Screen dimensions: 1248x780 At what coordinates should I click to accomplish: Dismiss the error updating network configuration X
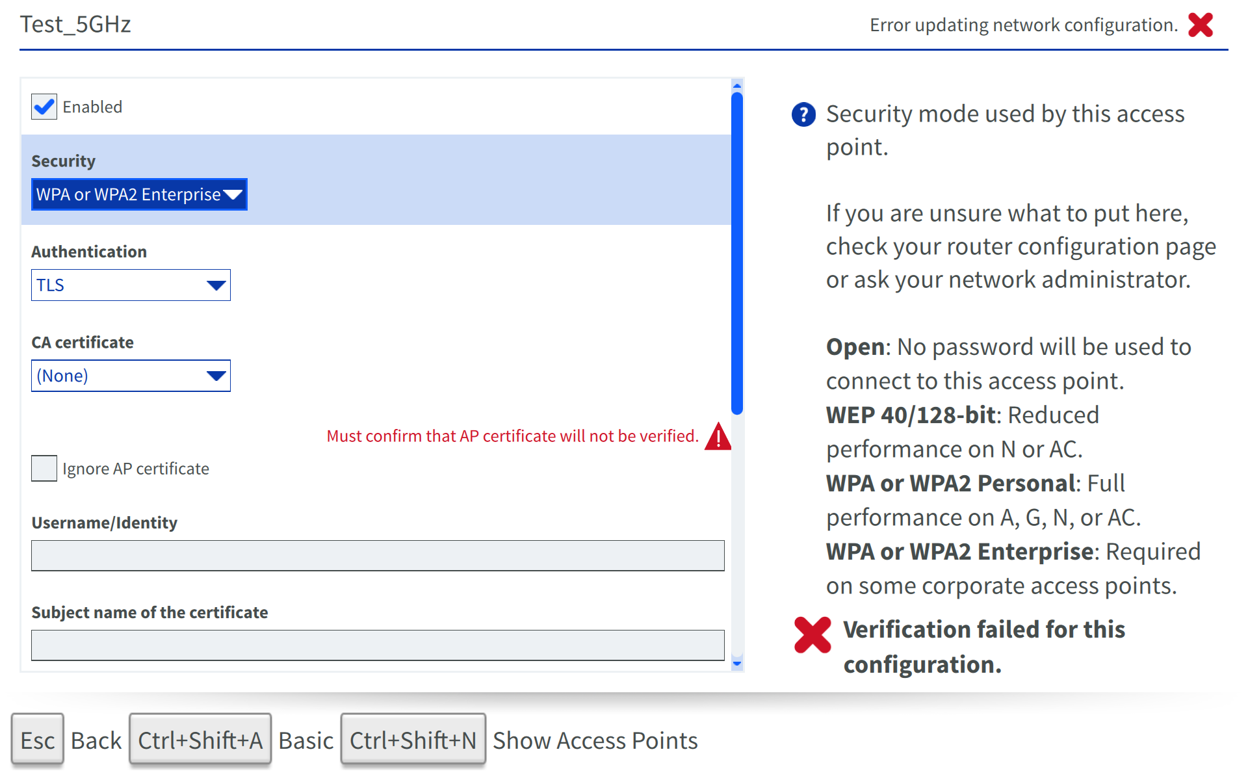click(x=1200, y=25)
